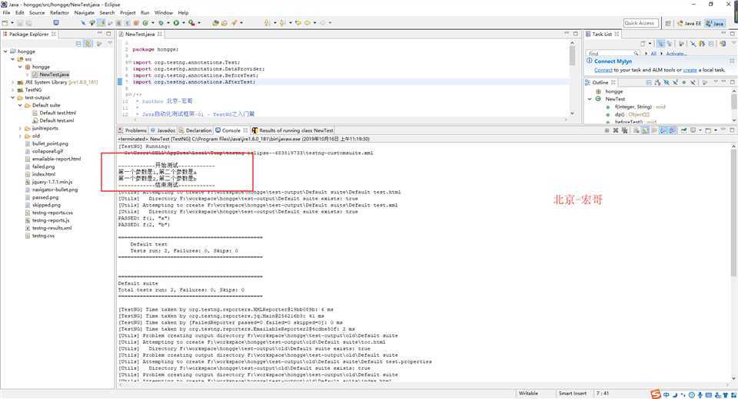Click the Open Perspective icon
This screenshot has width=738, height=399.
pyautogui.click(x=668, y=23)
